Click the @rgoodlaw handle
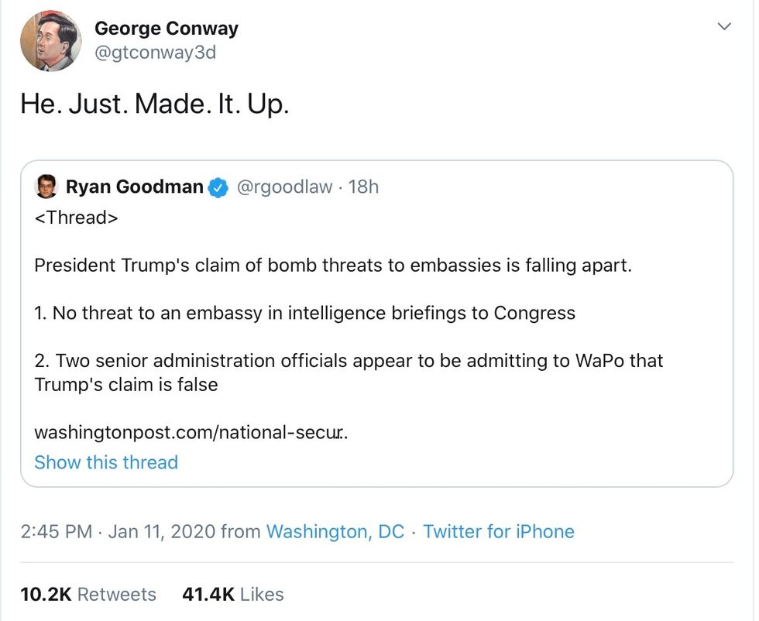Image resolution: width=759 pixels, height=621 pixels. coord(283,187)
